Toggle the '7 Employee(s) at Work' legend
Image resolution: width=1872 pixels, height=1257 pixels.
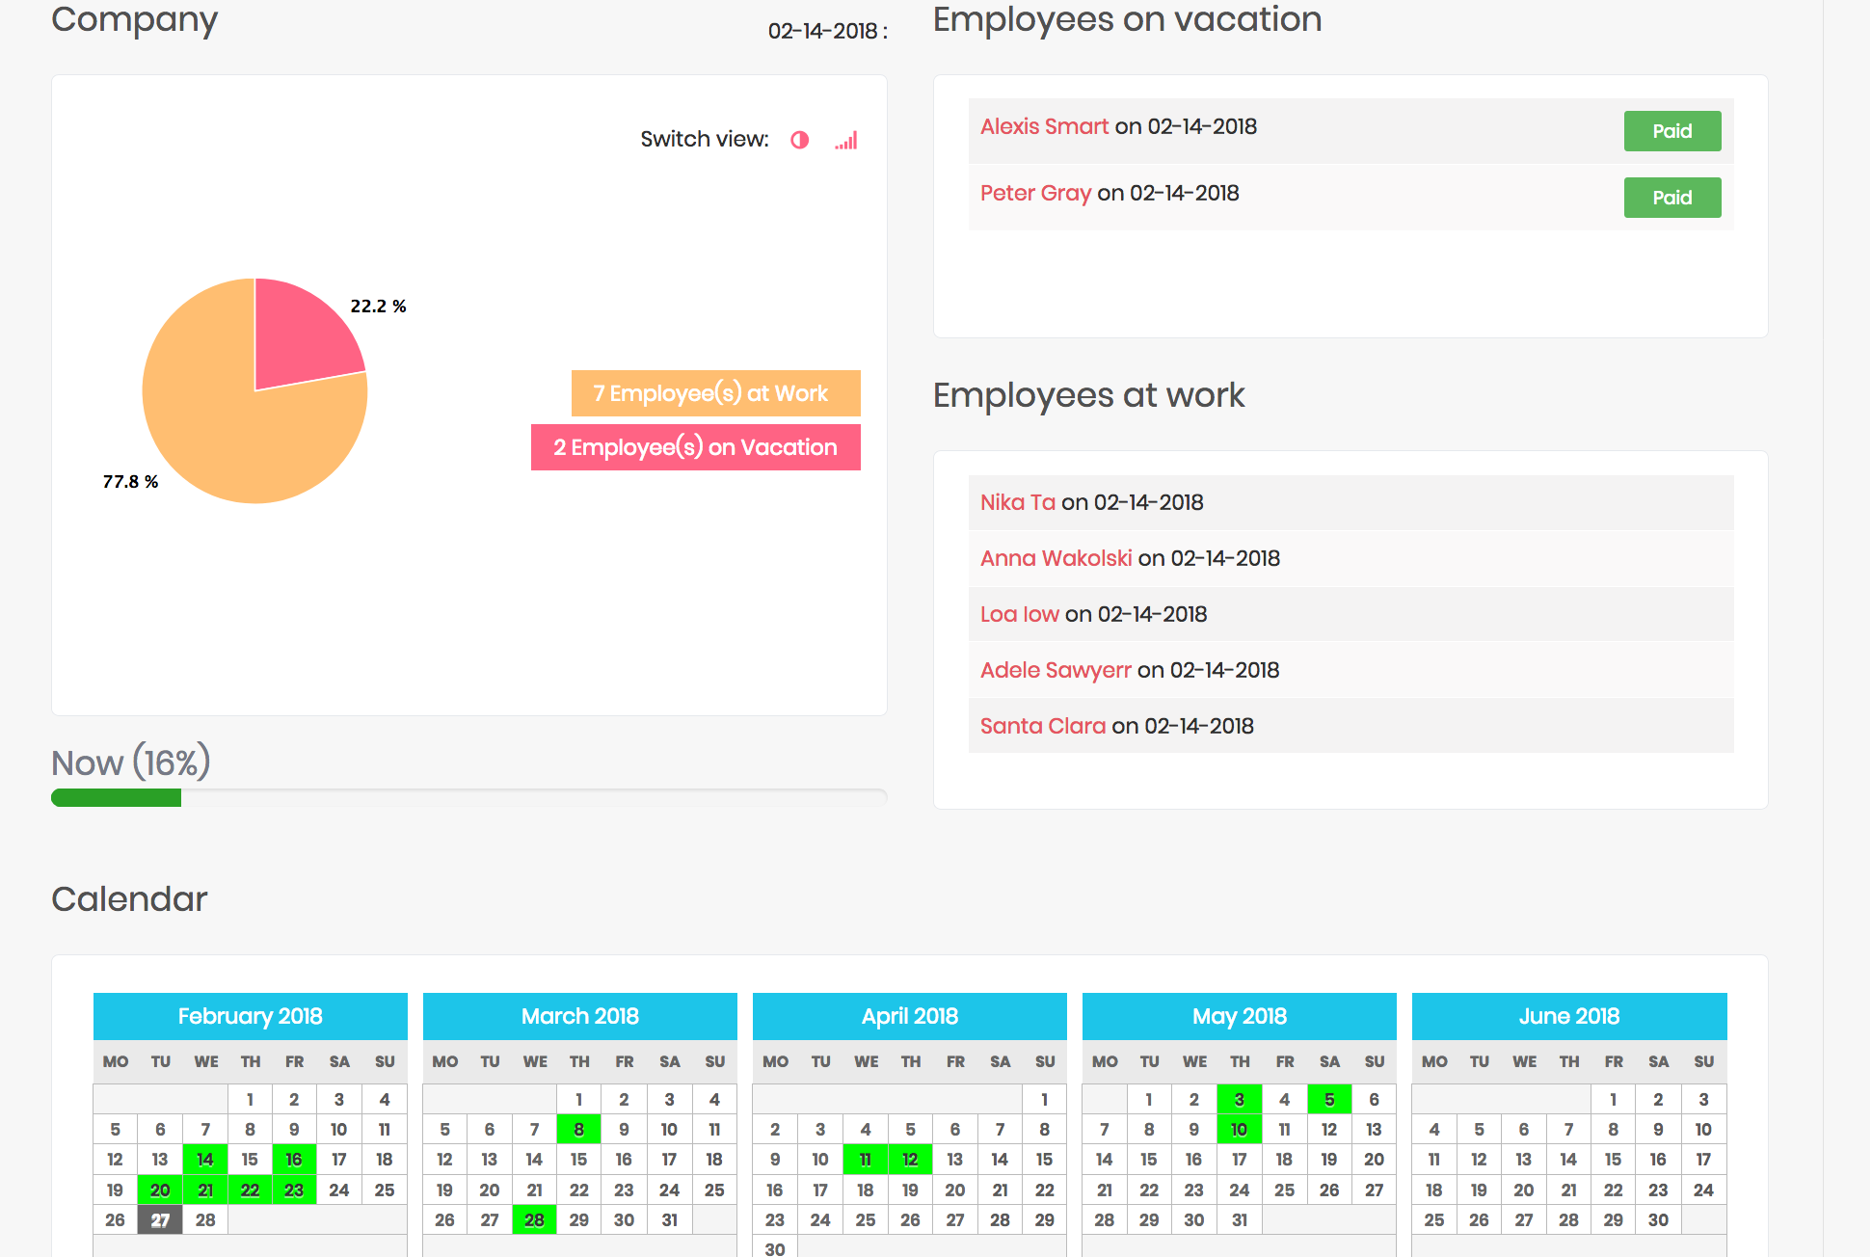click(x=714, y=393)
